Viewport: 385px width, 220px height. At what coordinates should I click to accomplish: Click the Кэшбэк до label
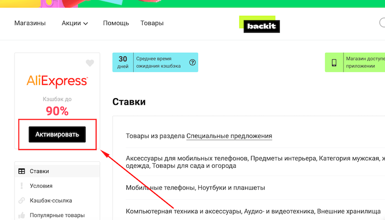click(57, 99)
